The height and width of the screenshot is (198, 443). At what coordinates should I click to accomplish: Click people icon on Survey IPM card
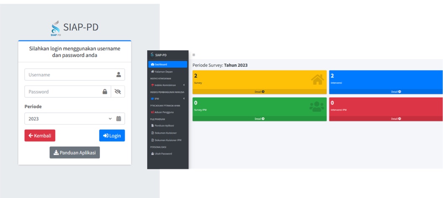(x=317, y=107)
